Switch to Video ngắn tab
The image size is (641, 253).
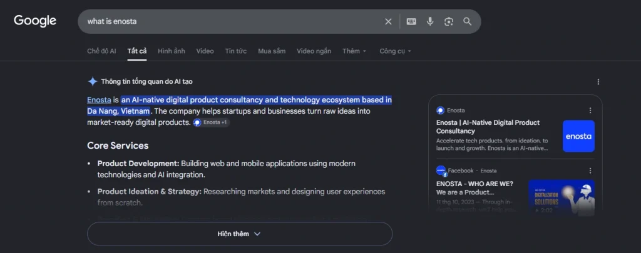[314, 51]
